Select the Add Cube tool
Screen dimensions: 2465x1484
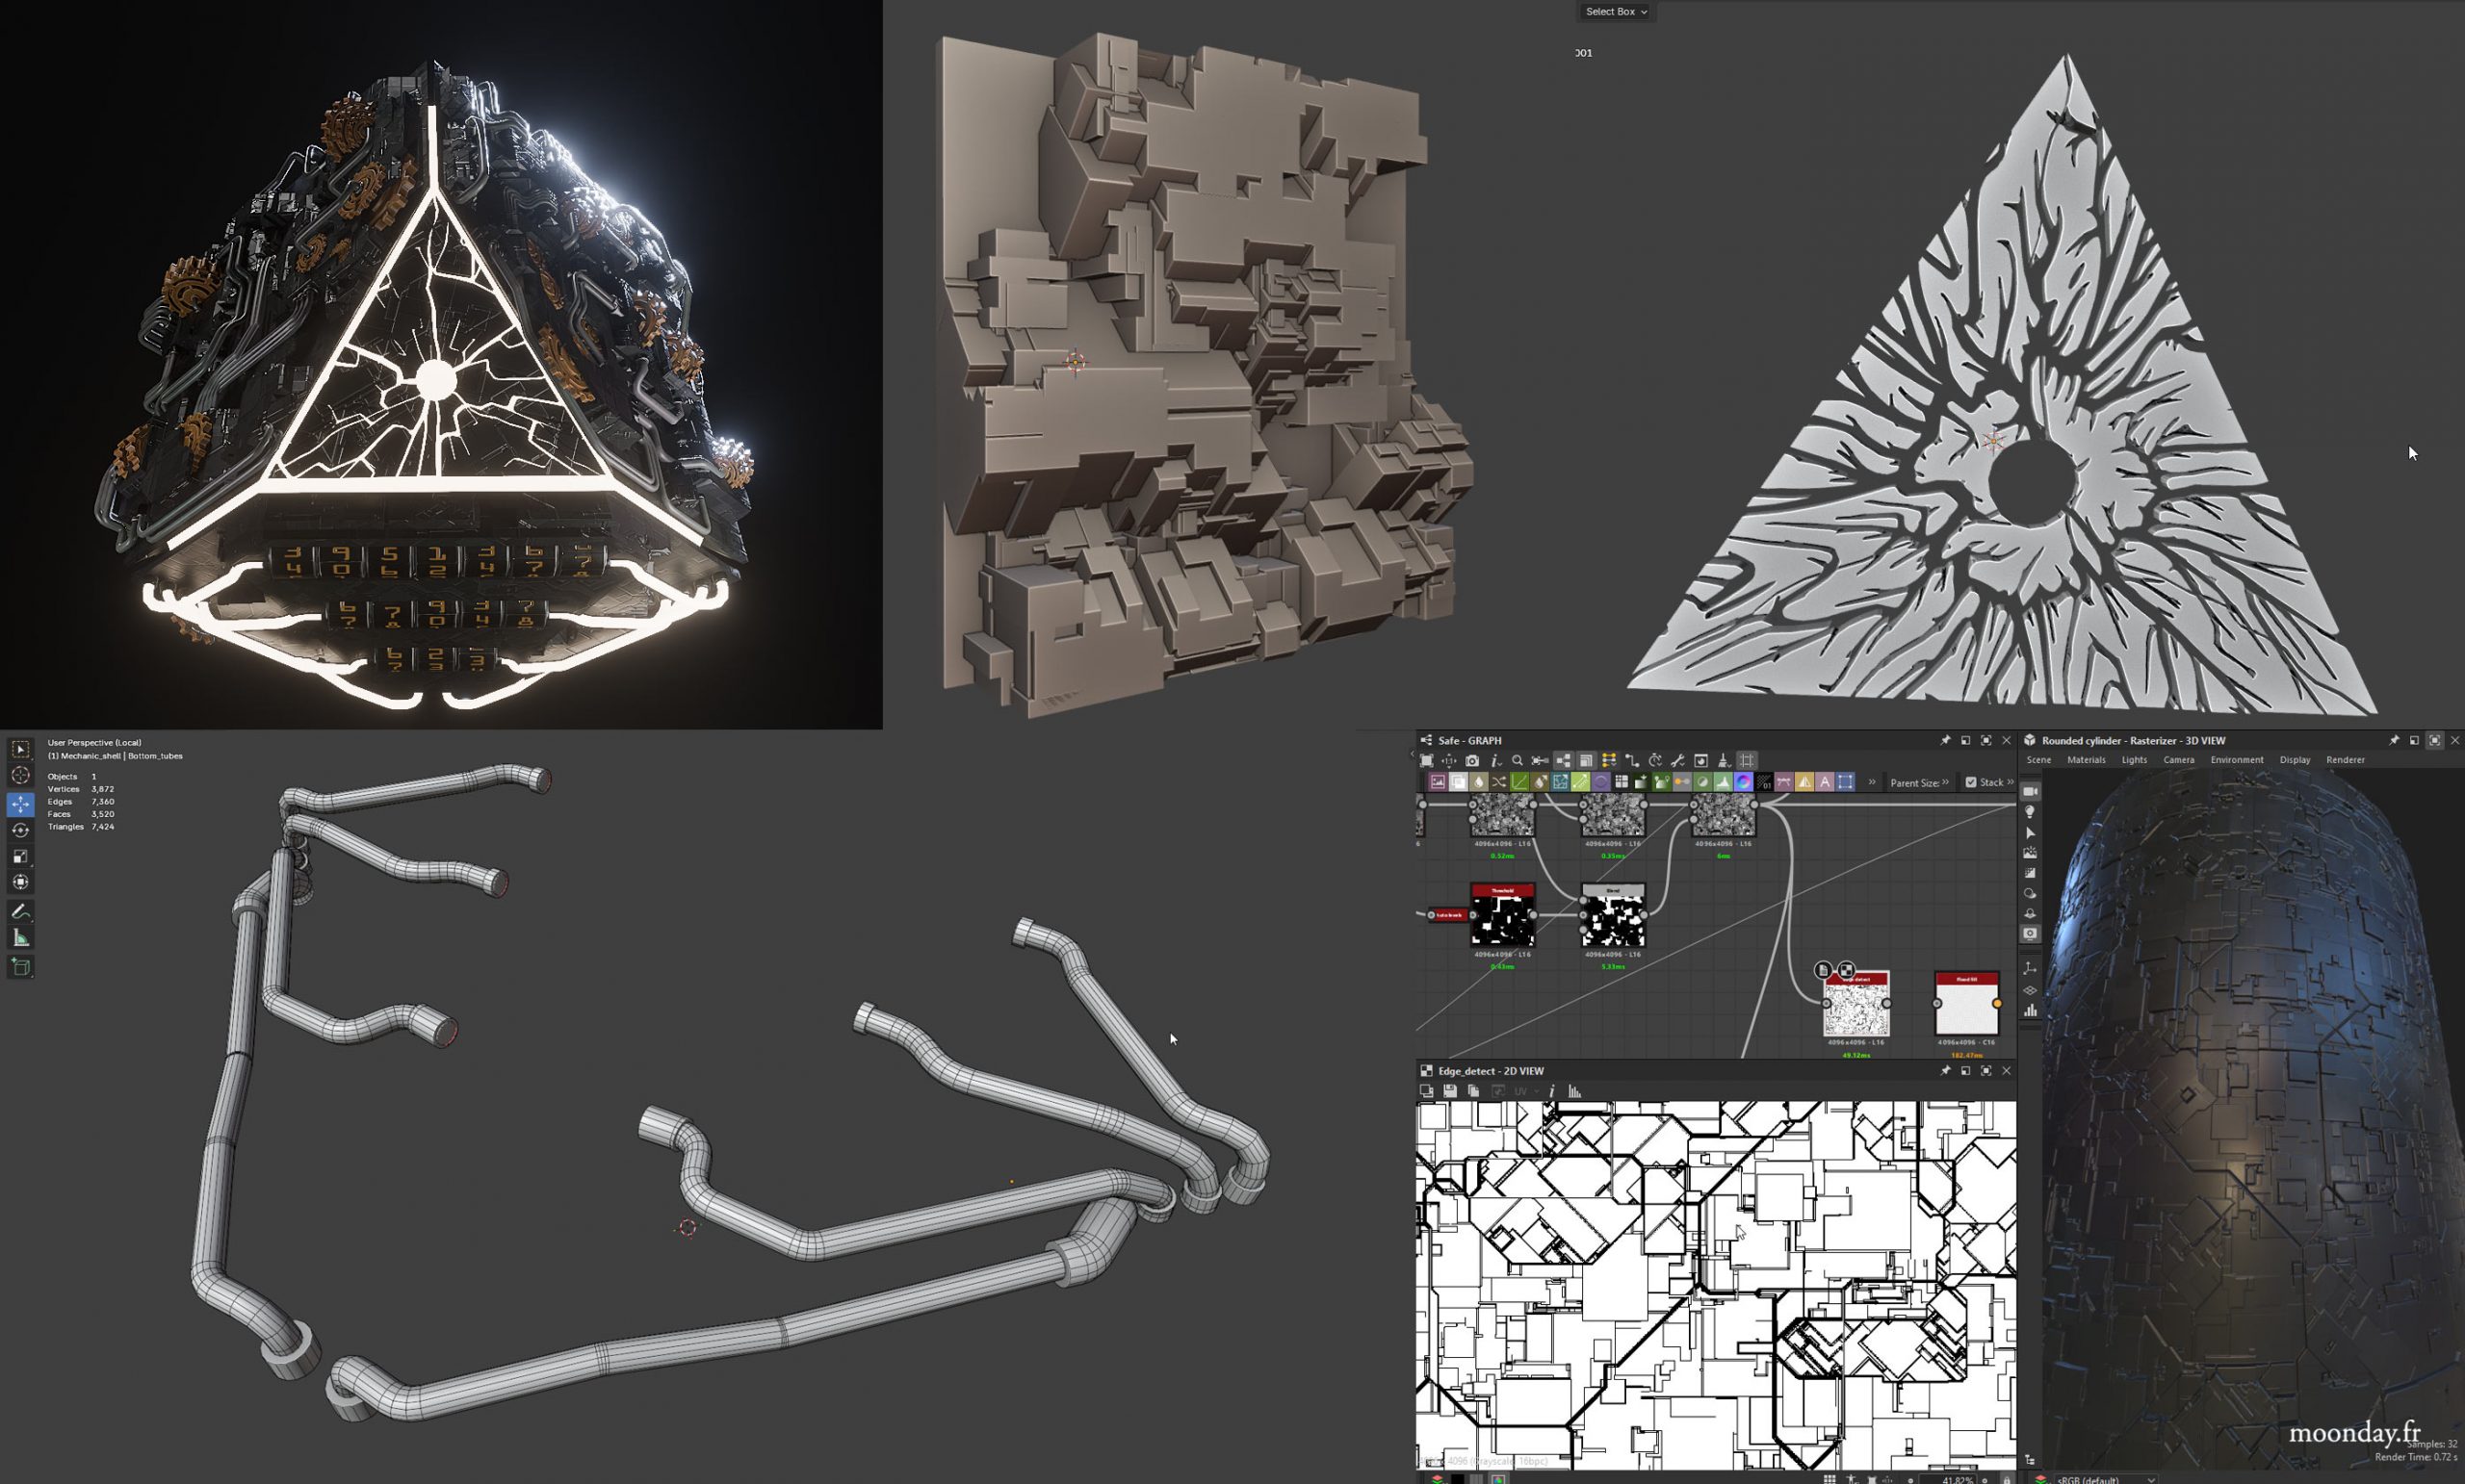click(x=20, y=967)
